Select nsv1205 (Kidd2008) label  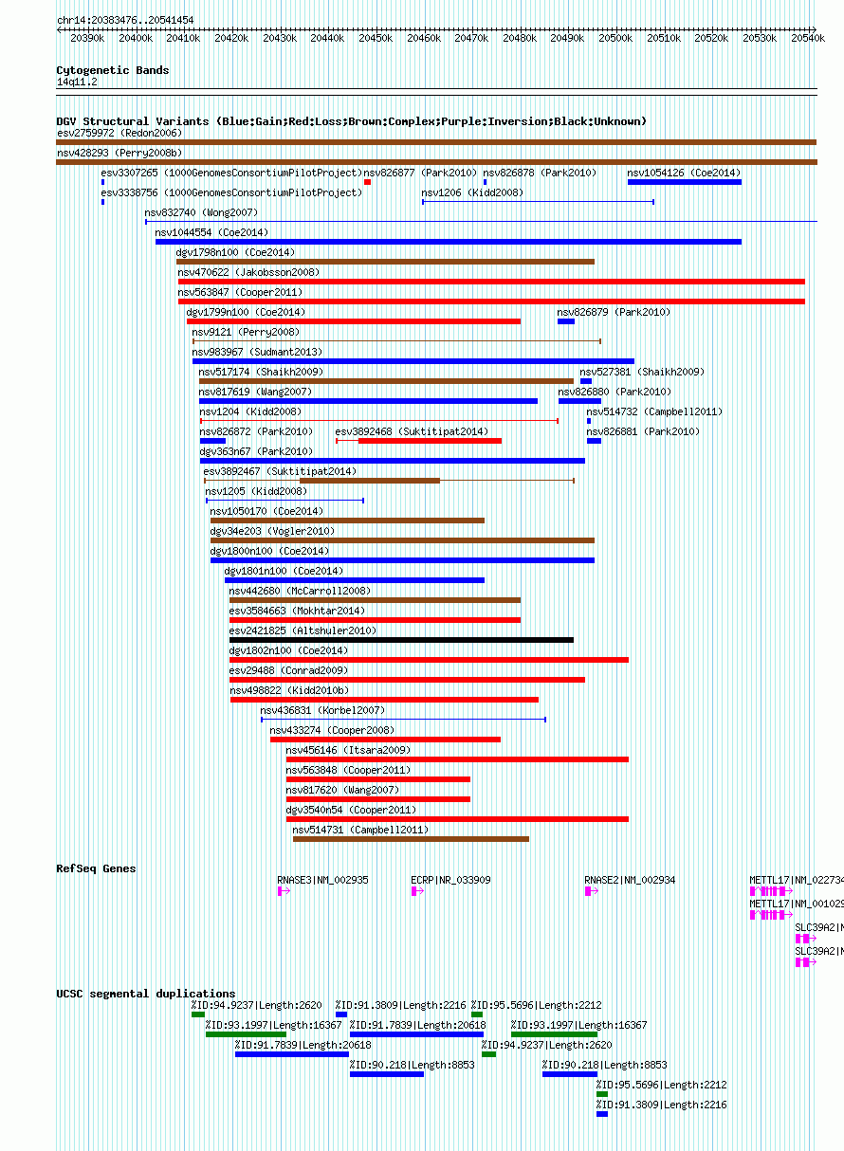[256, 491]
